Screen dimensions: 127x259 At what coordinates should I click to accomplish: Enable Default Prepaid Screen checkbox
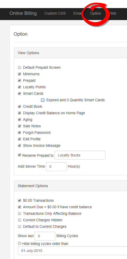[x=19, y=67]
